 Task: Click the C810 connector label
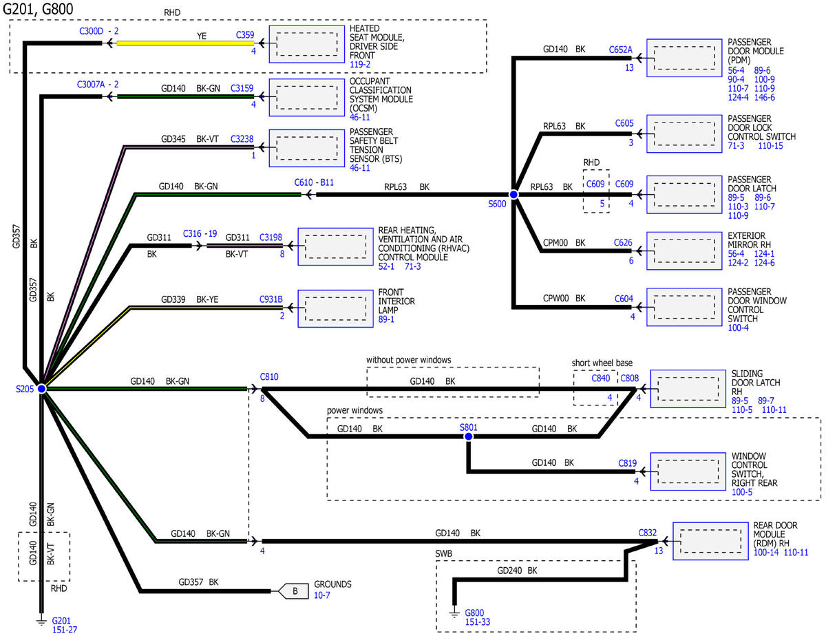pyautogui.click(x=269, y=377)
